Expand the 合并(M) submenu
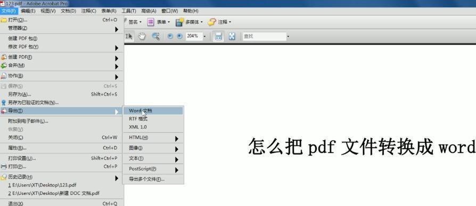This screenshot has width=476, height=206. pyautogui.click(x=62, y=65)
